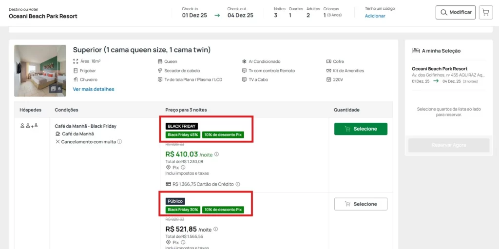The image size is (499, 249).
Task: Click the info icon beside R$ 521,85 /noite
Action: point(215,229)
